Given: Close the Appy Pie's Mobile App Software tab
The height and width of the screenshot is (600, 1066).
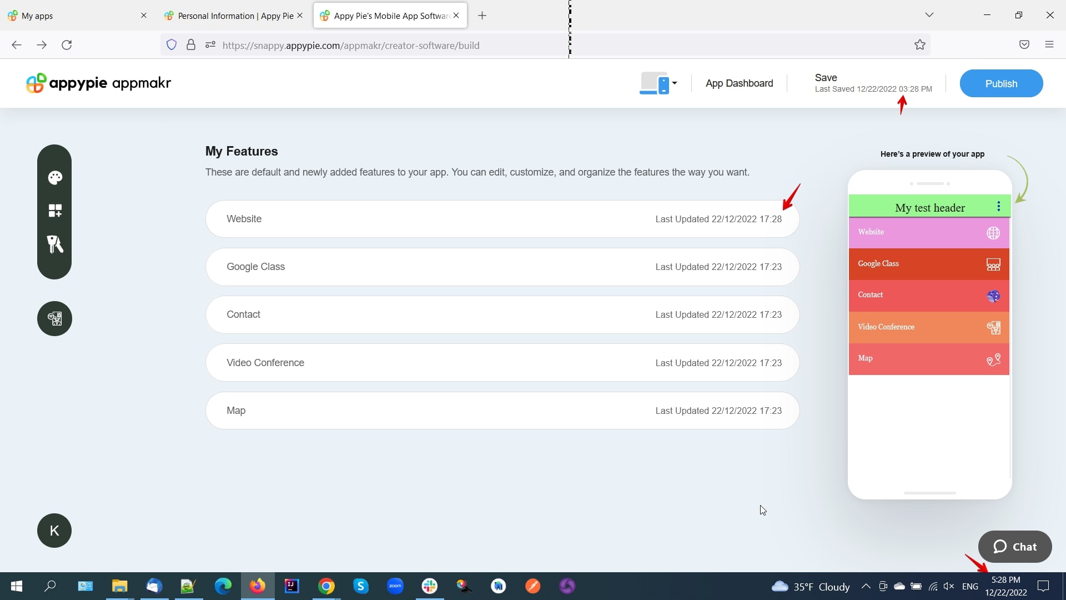Looking at the screenshot, I should point(456,16).
